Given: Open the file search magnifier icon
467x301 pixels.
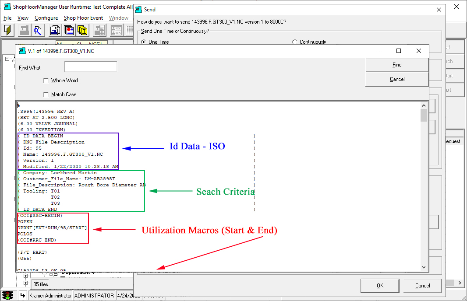Looking at the screenshot, I should [38, 30].
